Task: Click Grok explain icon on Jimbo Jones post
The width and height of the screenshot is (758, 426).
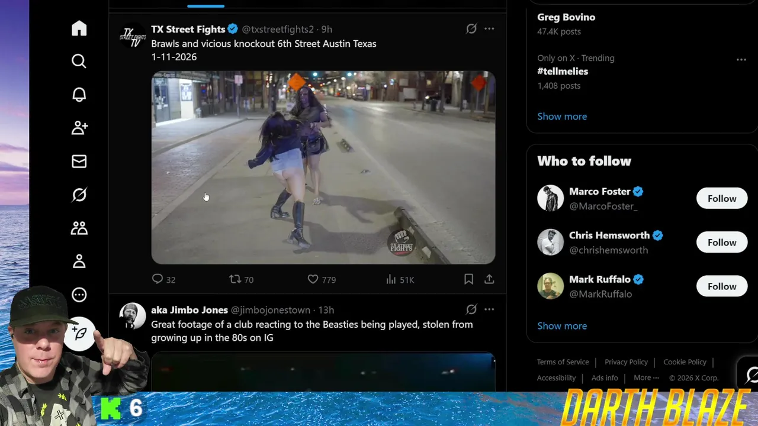Action: (471, 309)
